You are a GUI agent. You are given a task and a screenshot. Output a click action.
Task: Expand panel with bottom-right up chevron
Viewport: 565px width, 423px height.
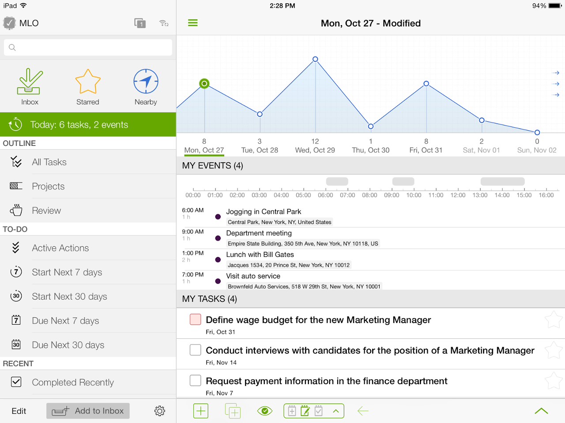[541, 411]
